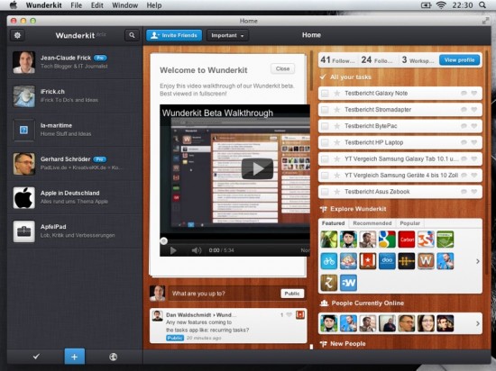Open the iFrick.ch workspace in sidebar
Screen dimensions: 496x371
tap(75, 96)
